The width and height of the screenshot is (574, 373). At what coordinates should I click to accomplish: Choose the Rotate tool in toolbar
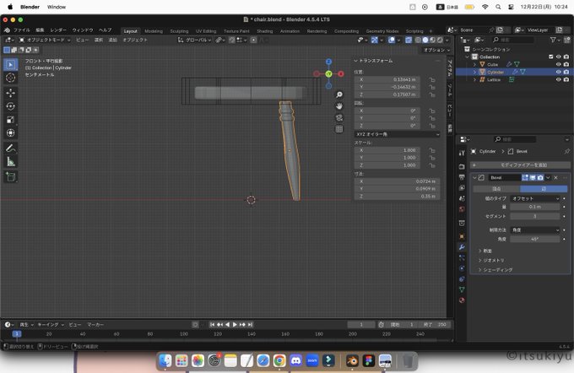tap(11, 106)
